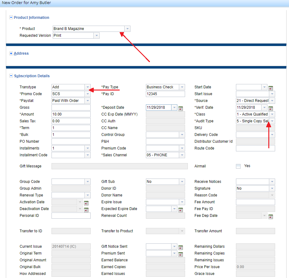The width and height of the screenshot is (289, 278).
Task: Click the Gift Notice Sent calendar icon
Action: click(181, 247)
